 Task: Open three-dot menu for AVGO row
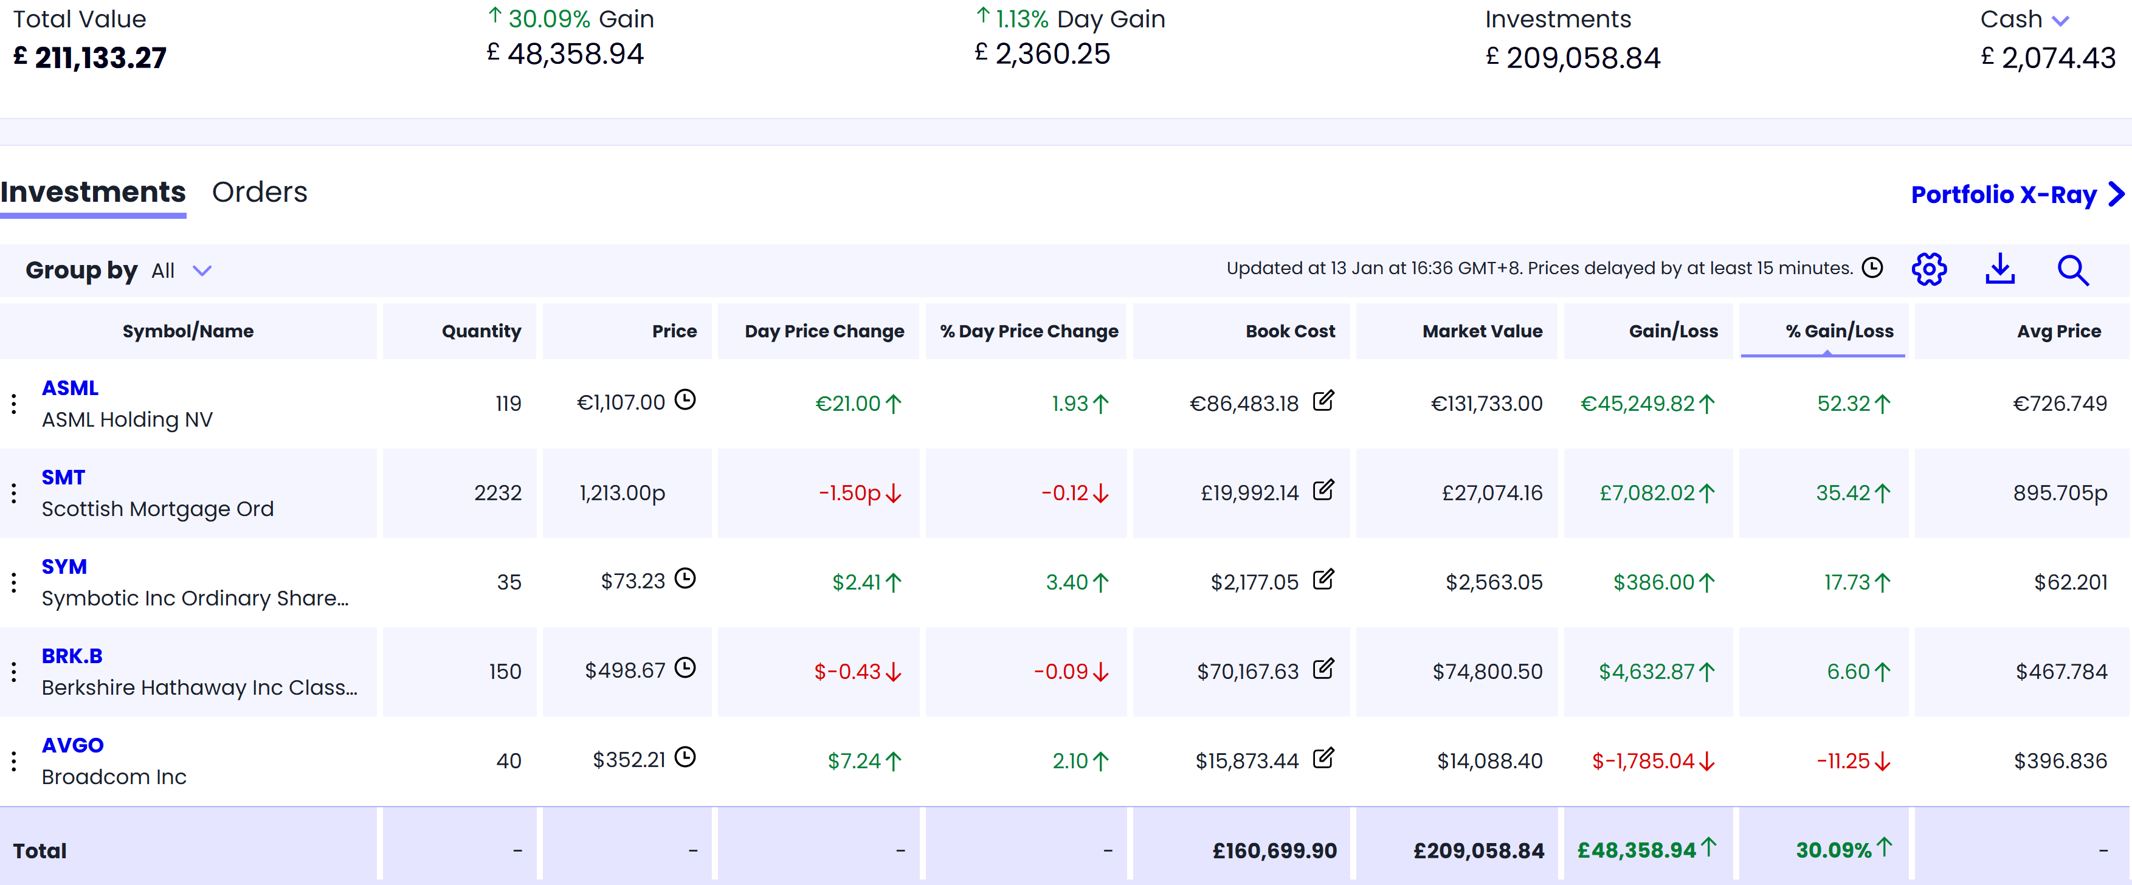point(14,761)
